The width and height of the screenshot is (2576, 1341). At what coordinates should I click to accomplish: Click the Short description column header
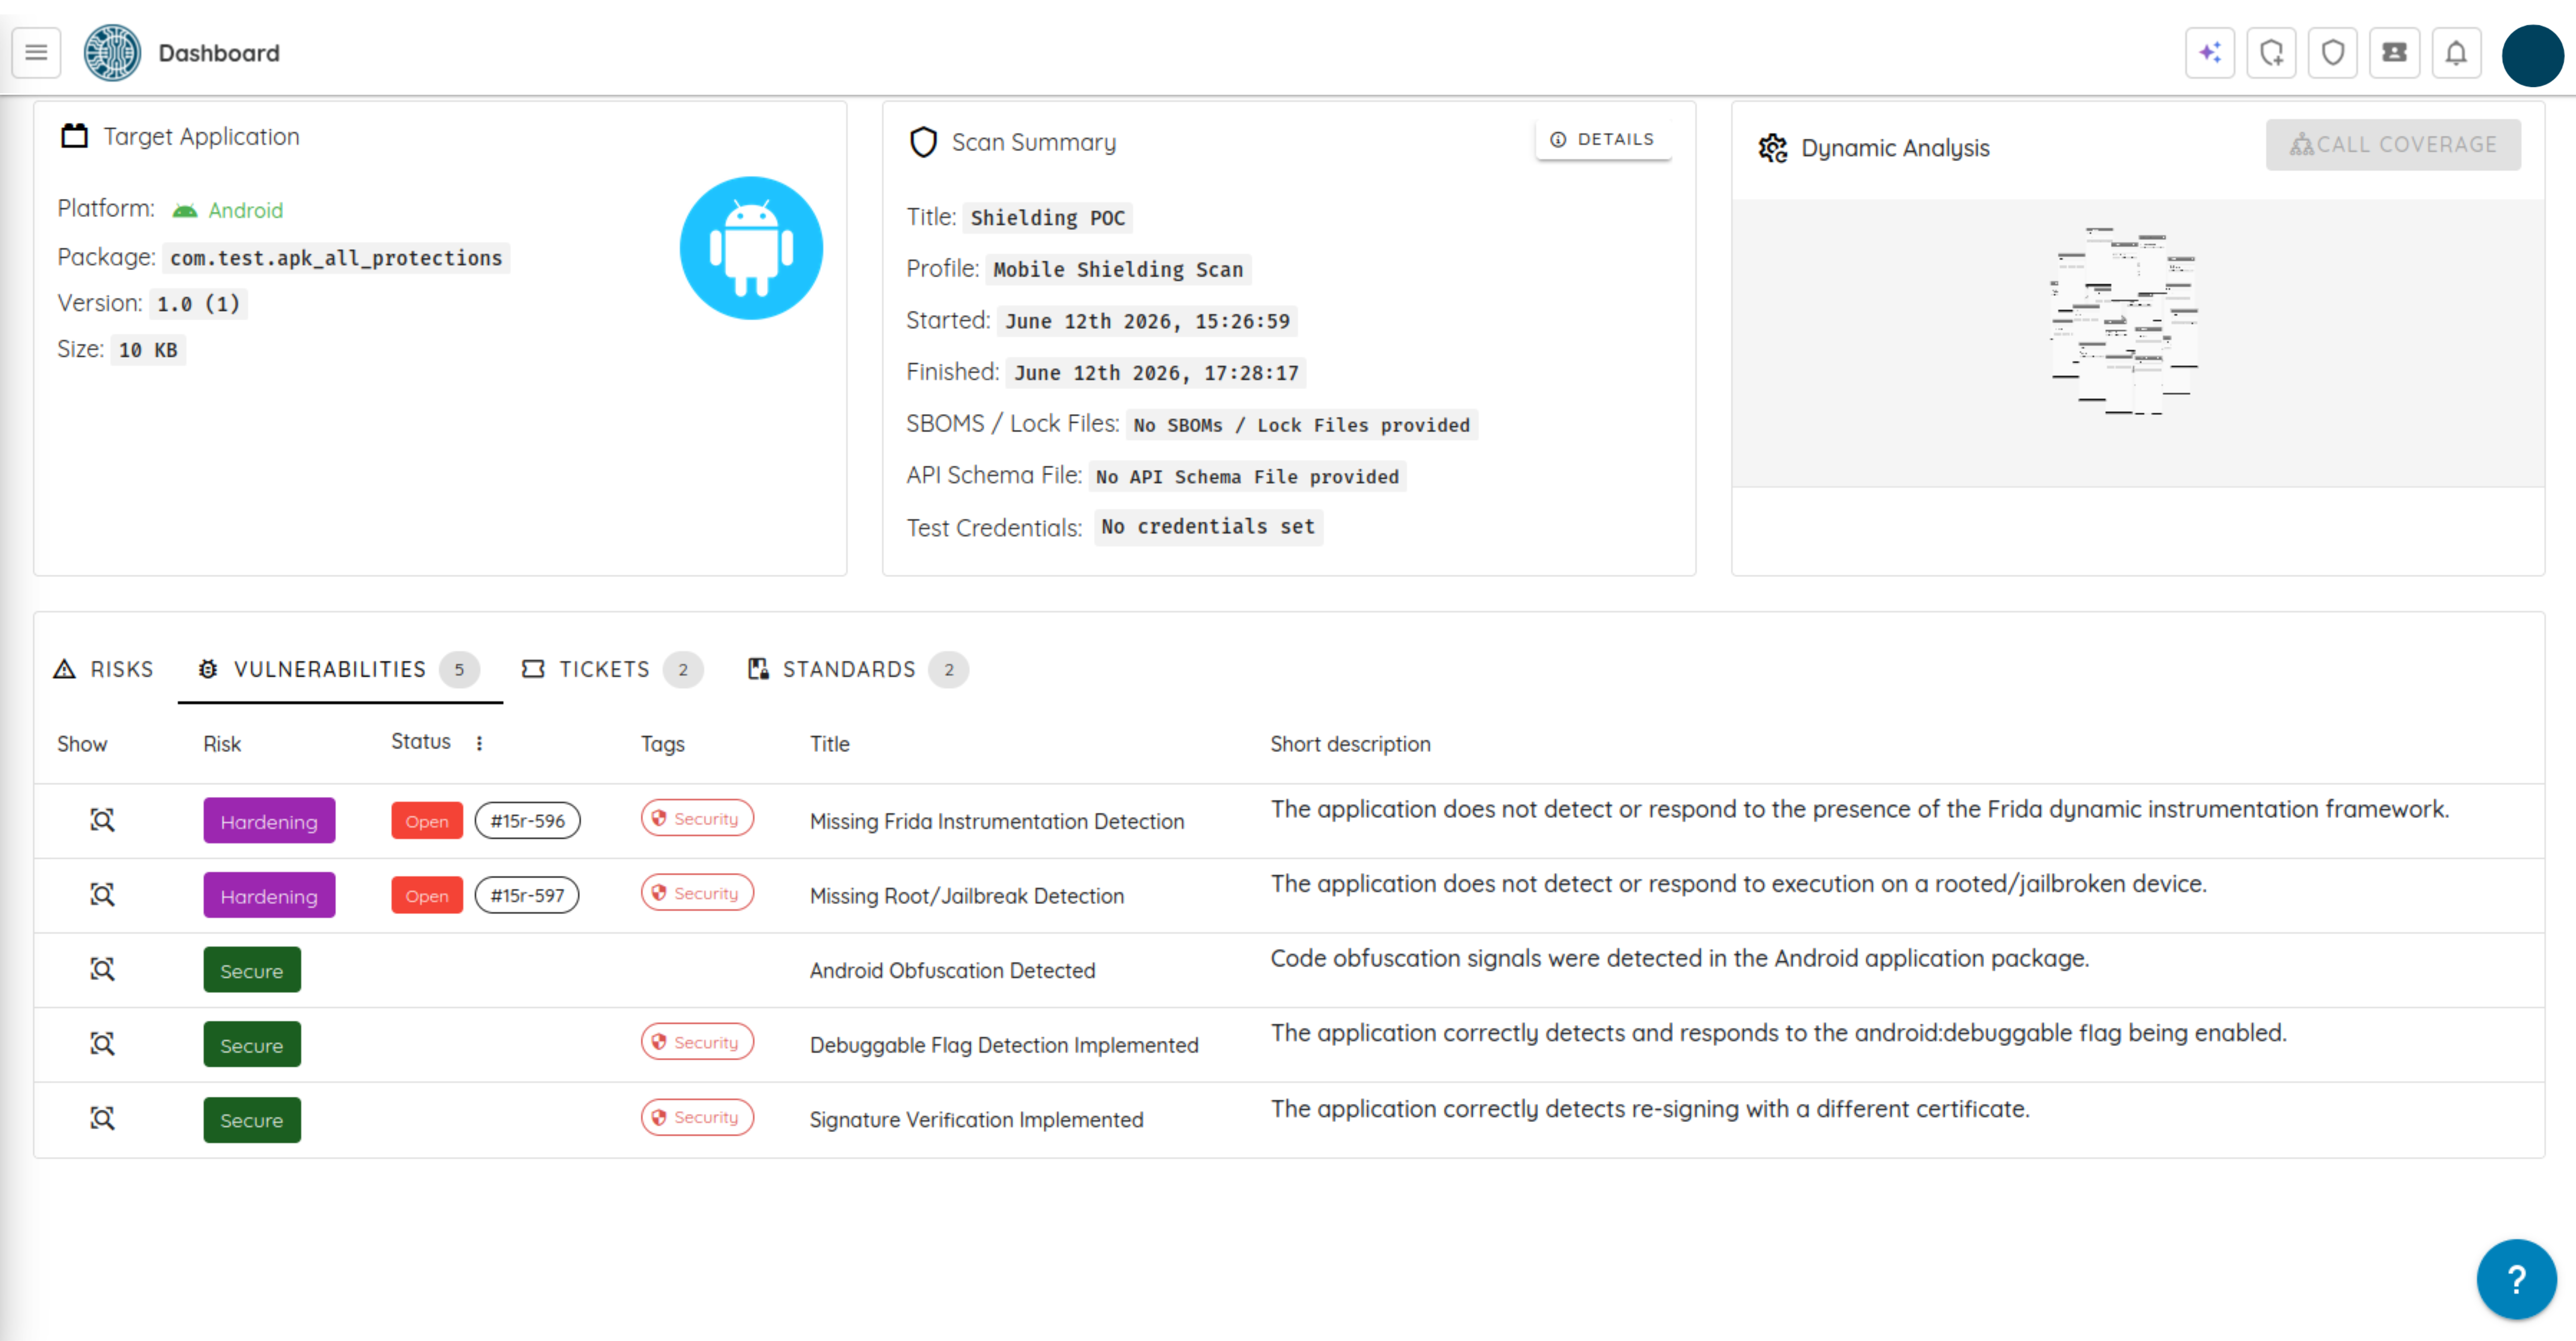[1350, 744]
